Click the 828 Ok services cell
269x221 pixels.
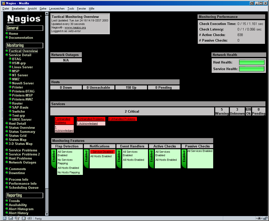pos(248,111)
